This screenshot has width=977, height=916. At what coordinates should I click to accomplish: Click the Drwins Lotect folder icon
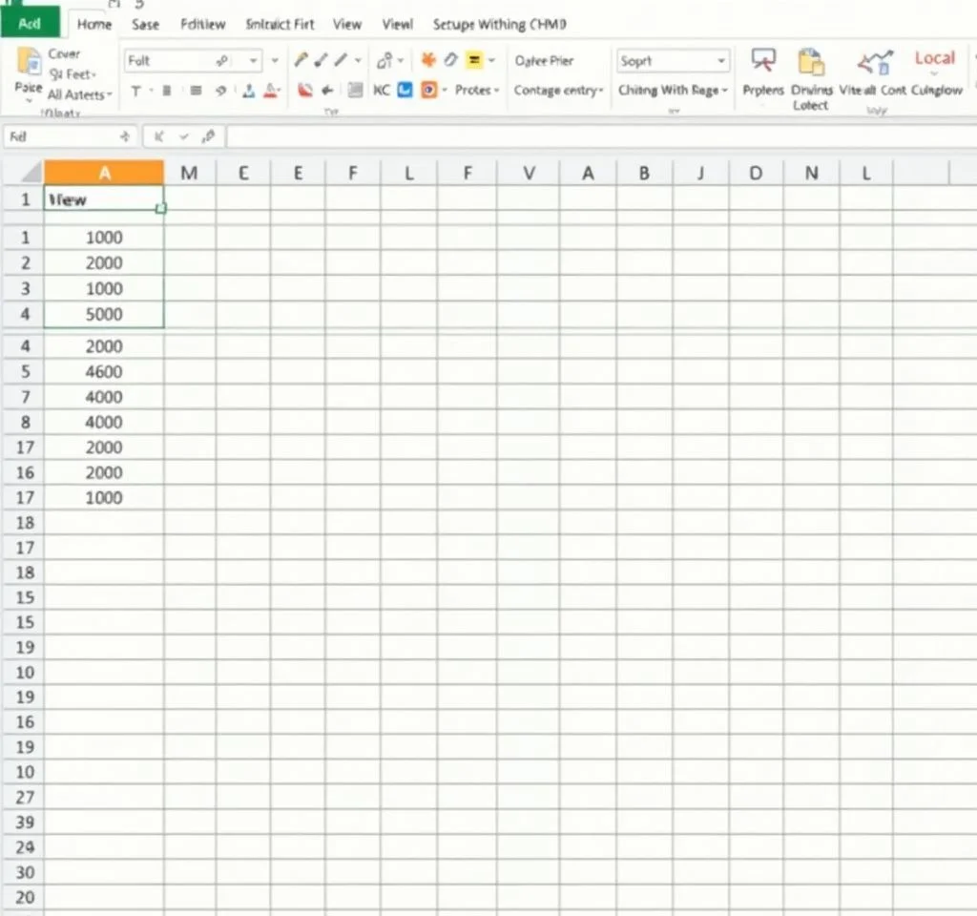point(811,63)
